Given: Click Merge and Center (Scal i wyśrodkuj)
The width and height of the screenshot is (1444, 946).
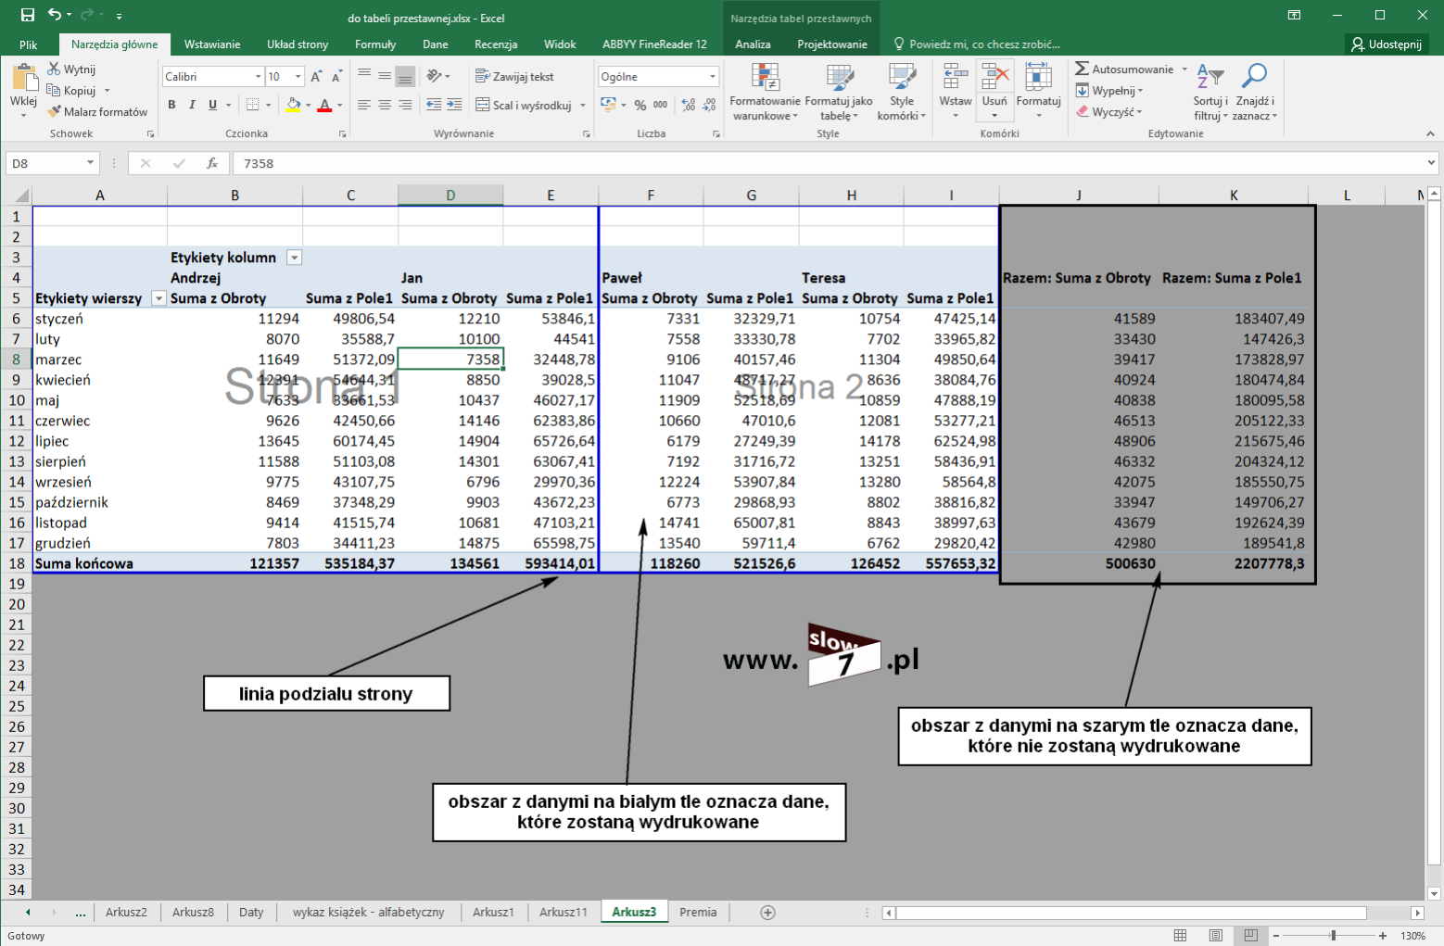Looking at the screenshot, I should [524, 105].
